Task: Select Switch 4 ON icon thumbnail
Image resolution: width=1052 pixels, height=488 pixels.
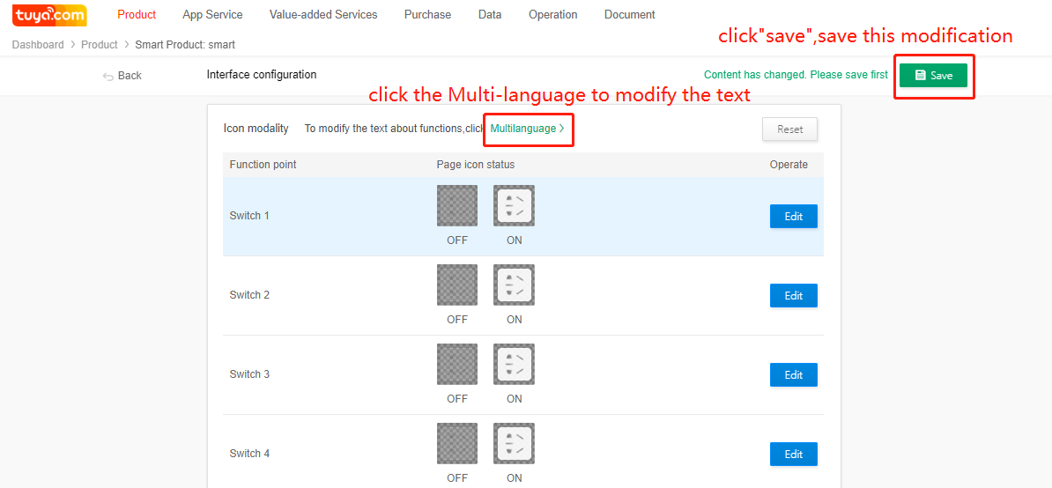Action: coord(514,443)
